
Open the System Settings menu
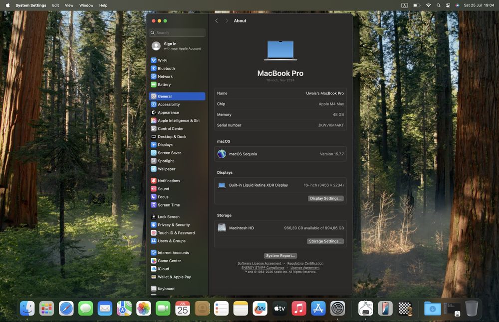tap(31, 5)
